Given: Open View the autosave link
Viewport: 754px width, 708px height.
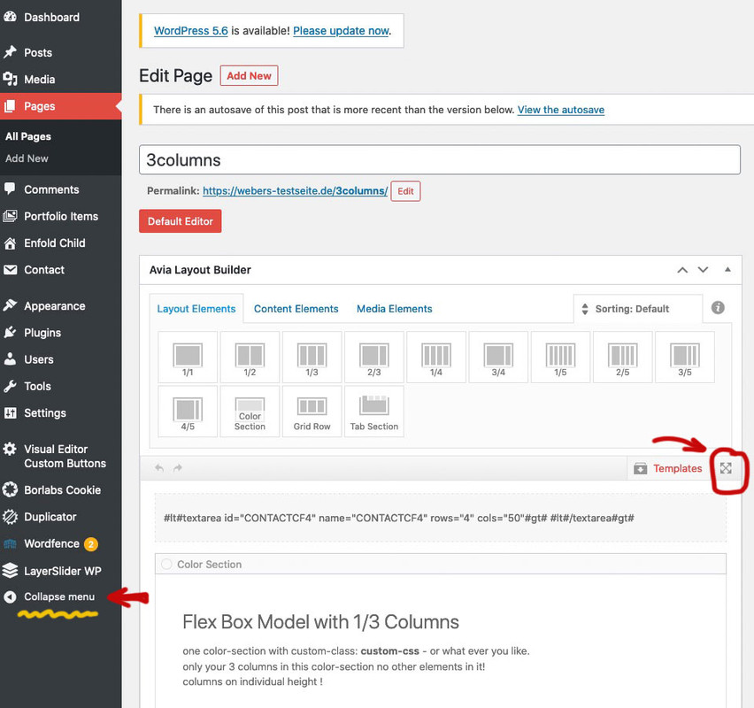Looking at the screenshot, I should [x=561, y=110].
